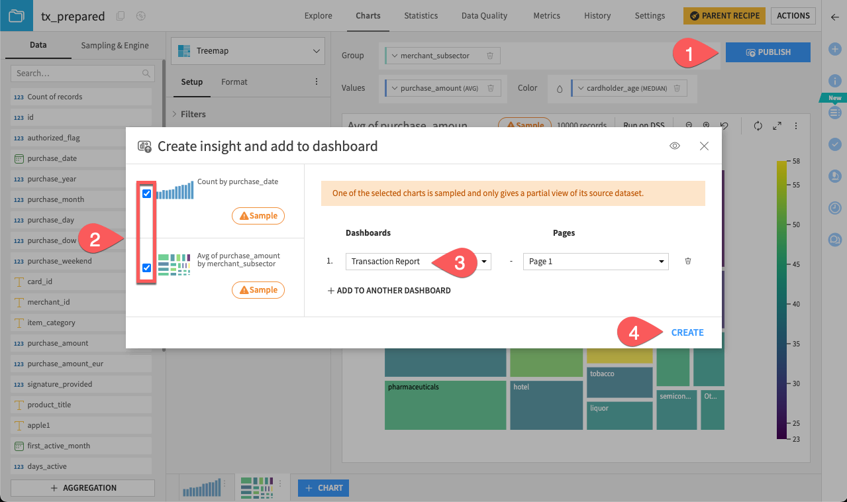
Task: Open the clock icon in right sidebar
Action: pyautogui.click(x=834, y=207)
